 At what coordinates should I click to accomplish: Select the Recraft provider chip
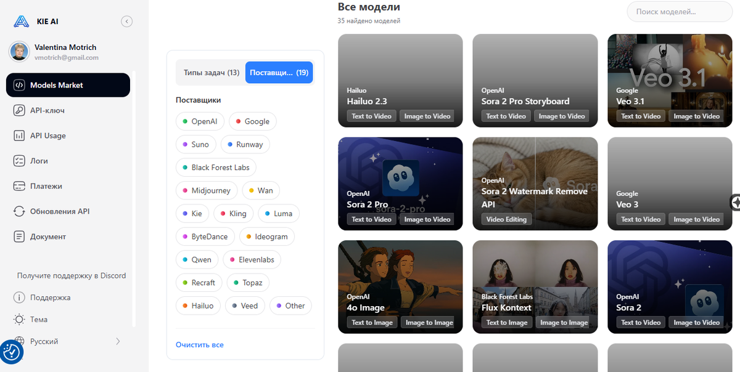pos(199,283)
